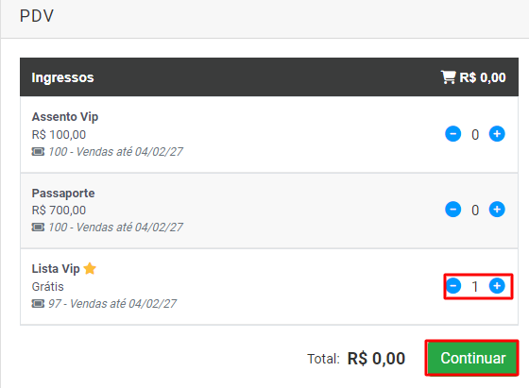Select the Passaporte ticket title

point(63,194)
